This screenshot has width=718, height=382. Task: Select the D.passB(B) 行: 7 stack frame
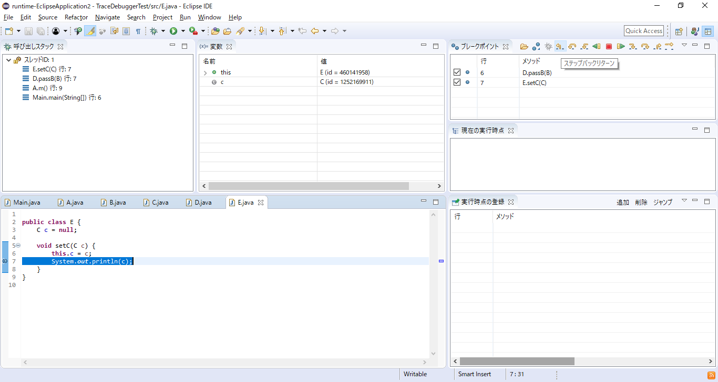coord(49,79)
